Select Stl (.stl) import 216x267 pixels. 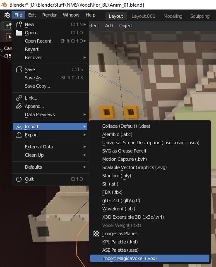coord(150,184)
